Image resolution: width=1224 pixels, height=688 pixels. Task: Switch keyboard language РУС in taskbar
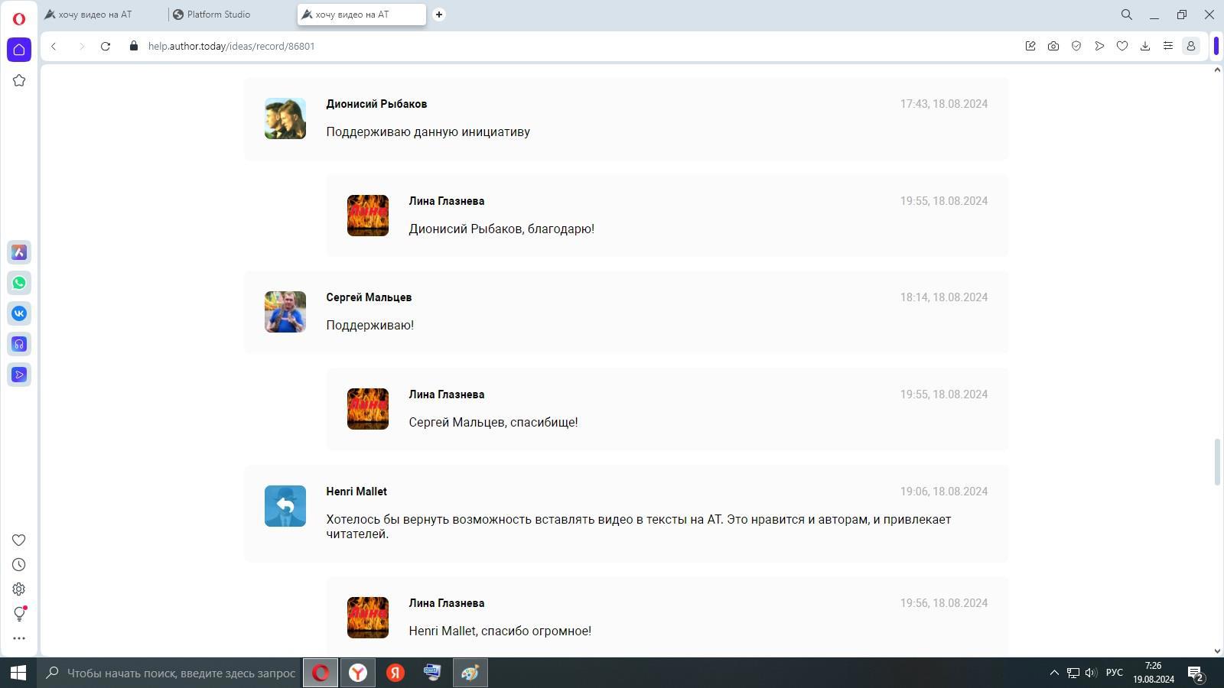pos(1115,673)
